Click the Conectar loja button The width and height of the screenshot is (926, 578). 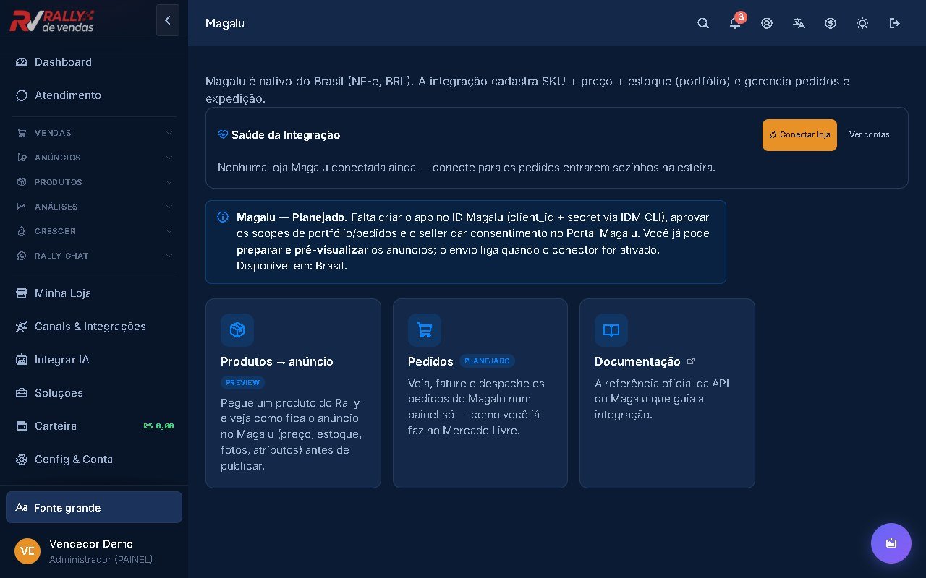tap(799, 135)
